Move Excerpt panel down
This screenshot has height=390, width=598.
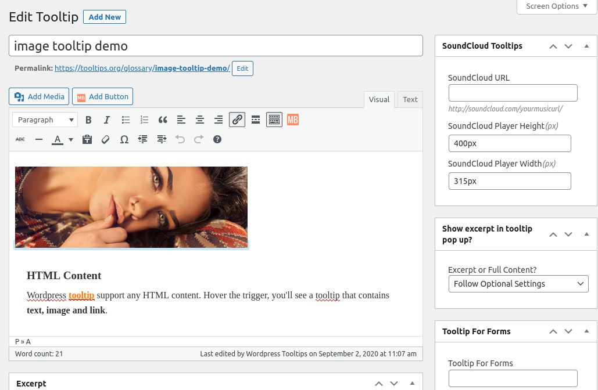click(x=394, y=384)
